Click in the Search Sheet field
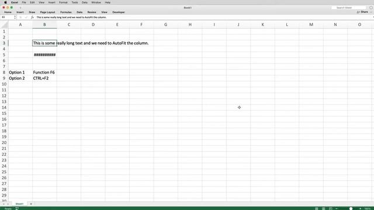 [x=348, y=8]
